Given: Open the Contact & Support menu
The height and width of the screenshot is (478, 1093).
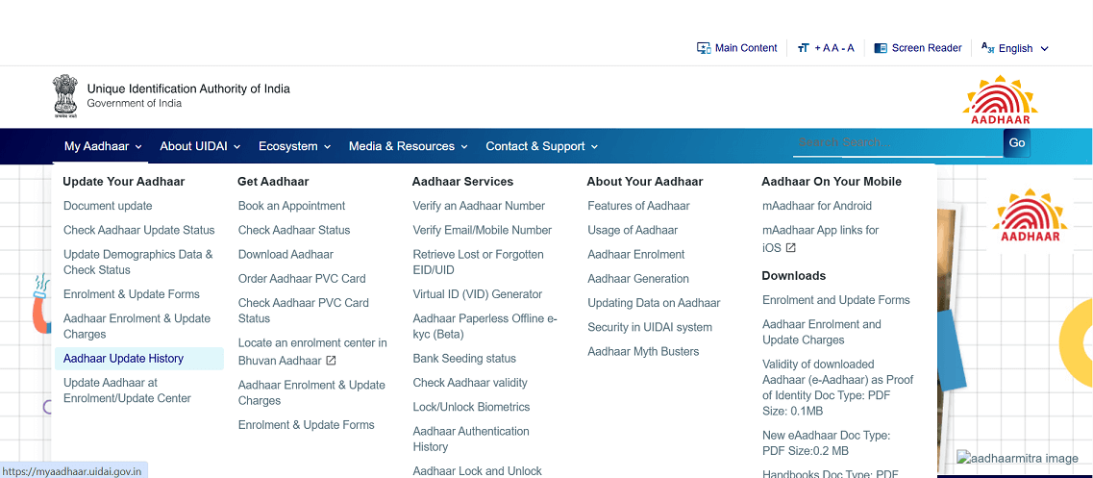Looking at the screenshot, I should [x=541, y=146].
